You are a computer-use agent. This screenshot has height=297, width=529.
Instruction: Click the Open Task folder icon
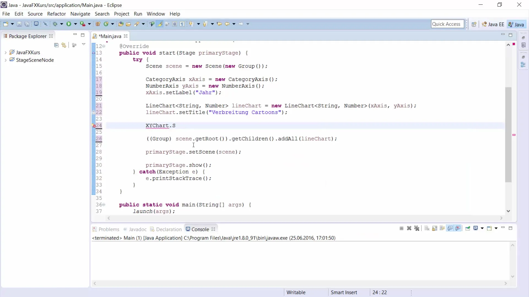click(x=128, y=24)
